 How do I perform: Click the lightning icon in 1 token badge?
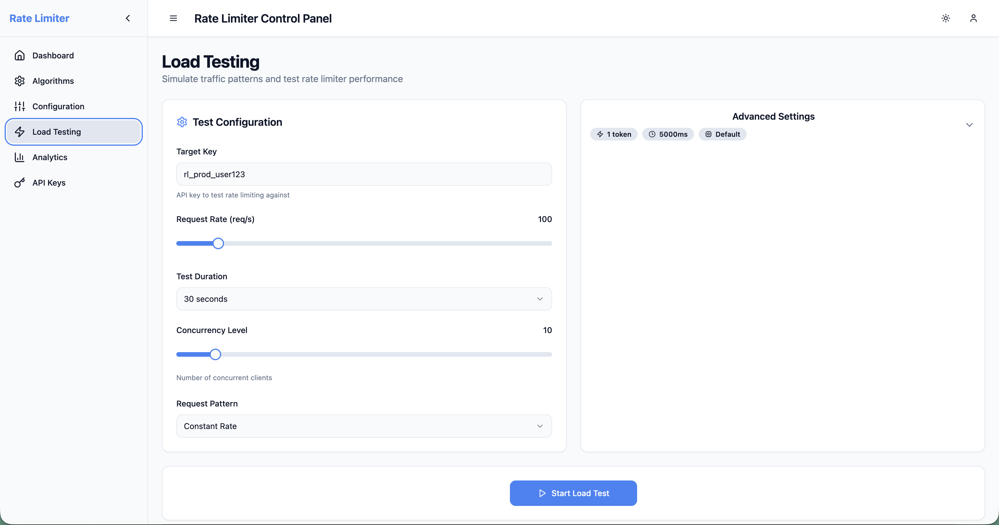(600, 134)
